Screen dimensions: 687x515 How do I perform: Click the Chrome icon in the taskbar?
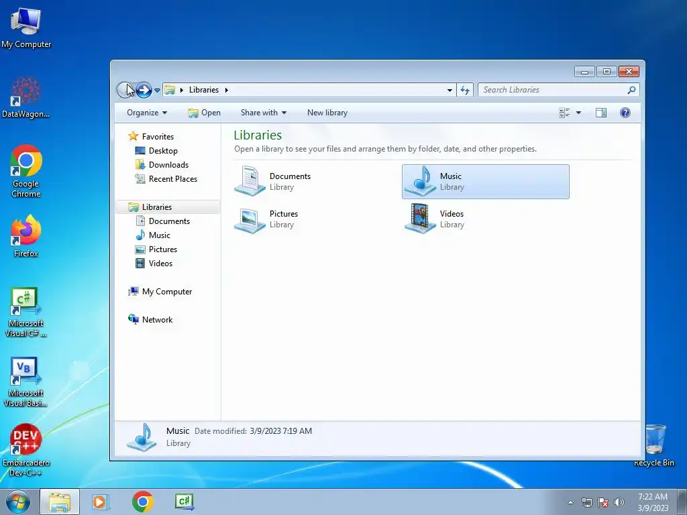(142, 502)
